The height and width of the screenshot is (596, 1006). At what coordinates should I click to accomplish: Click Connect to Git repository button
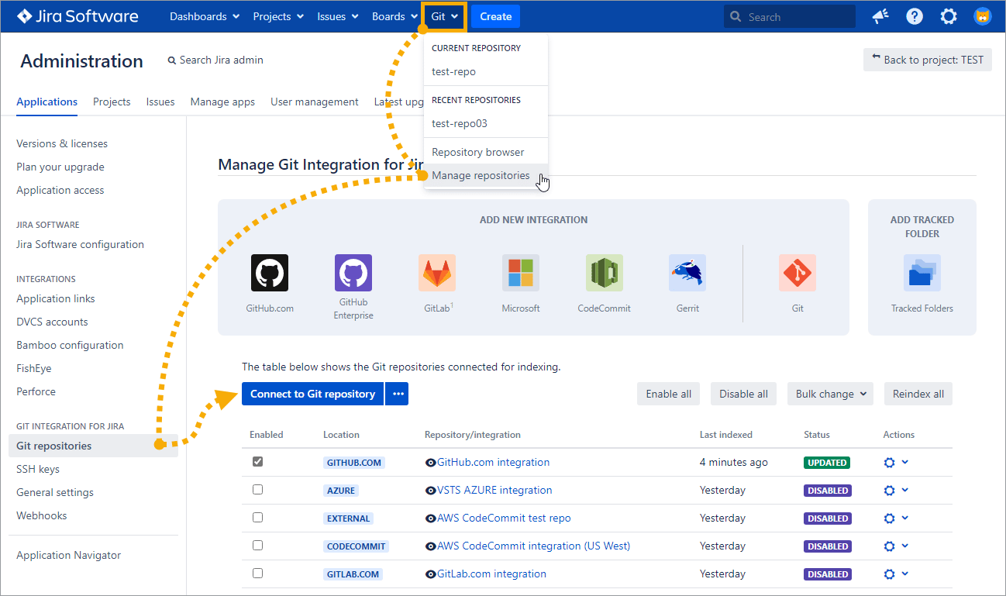click(x=312, y=394)
